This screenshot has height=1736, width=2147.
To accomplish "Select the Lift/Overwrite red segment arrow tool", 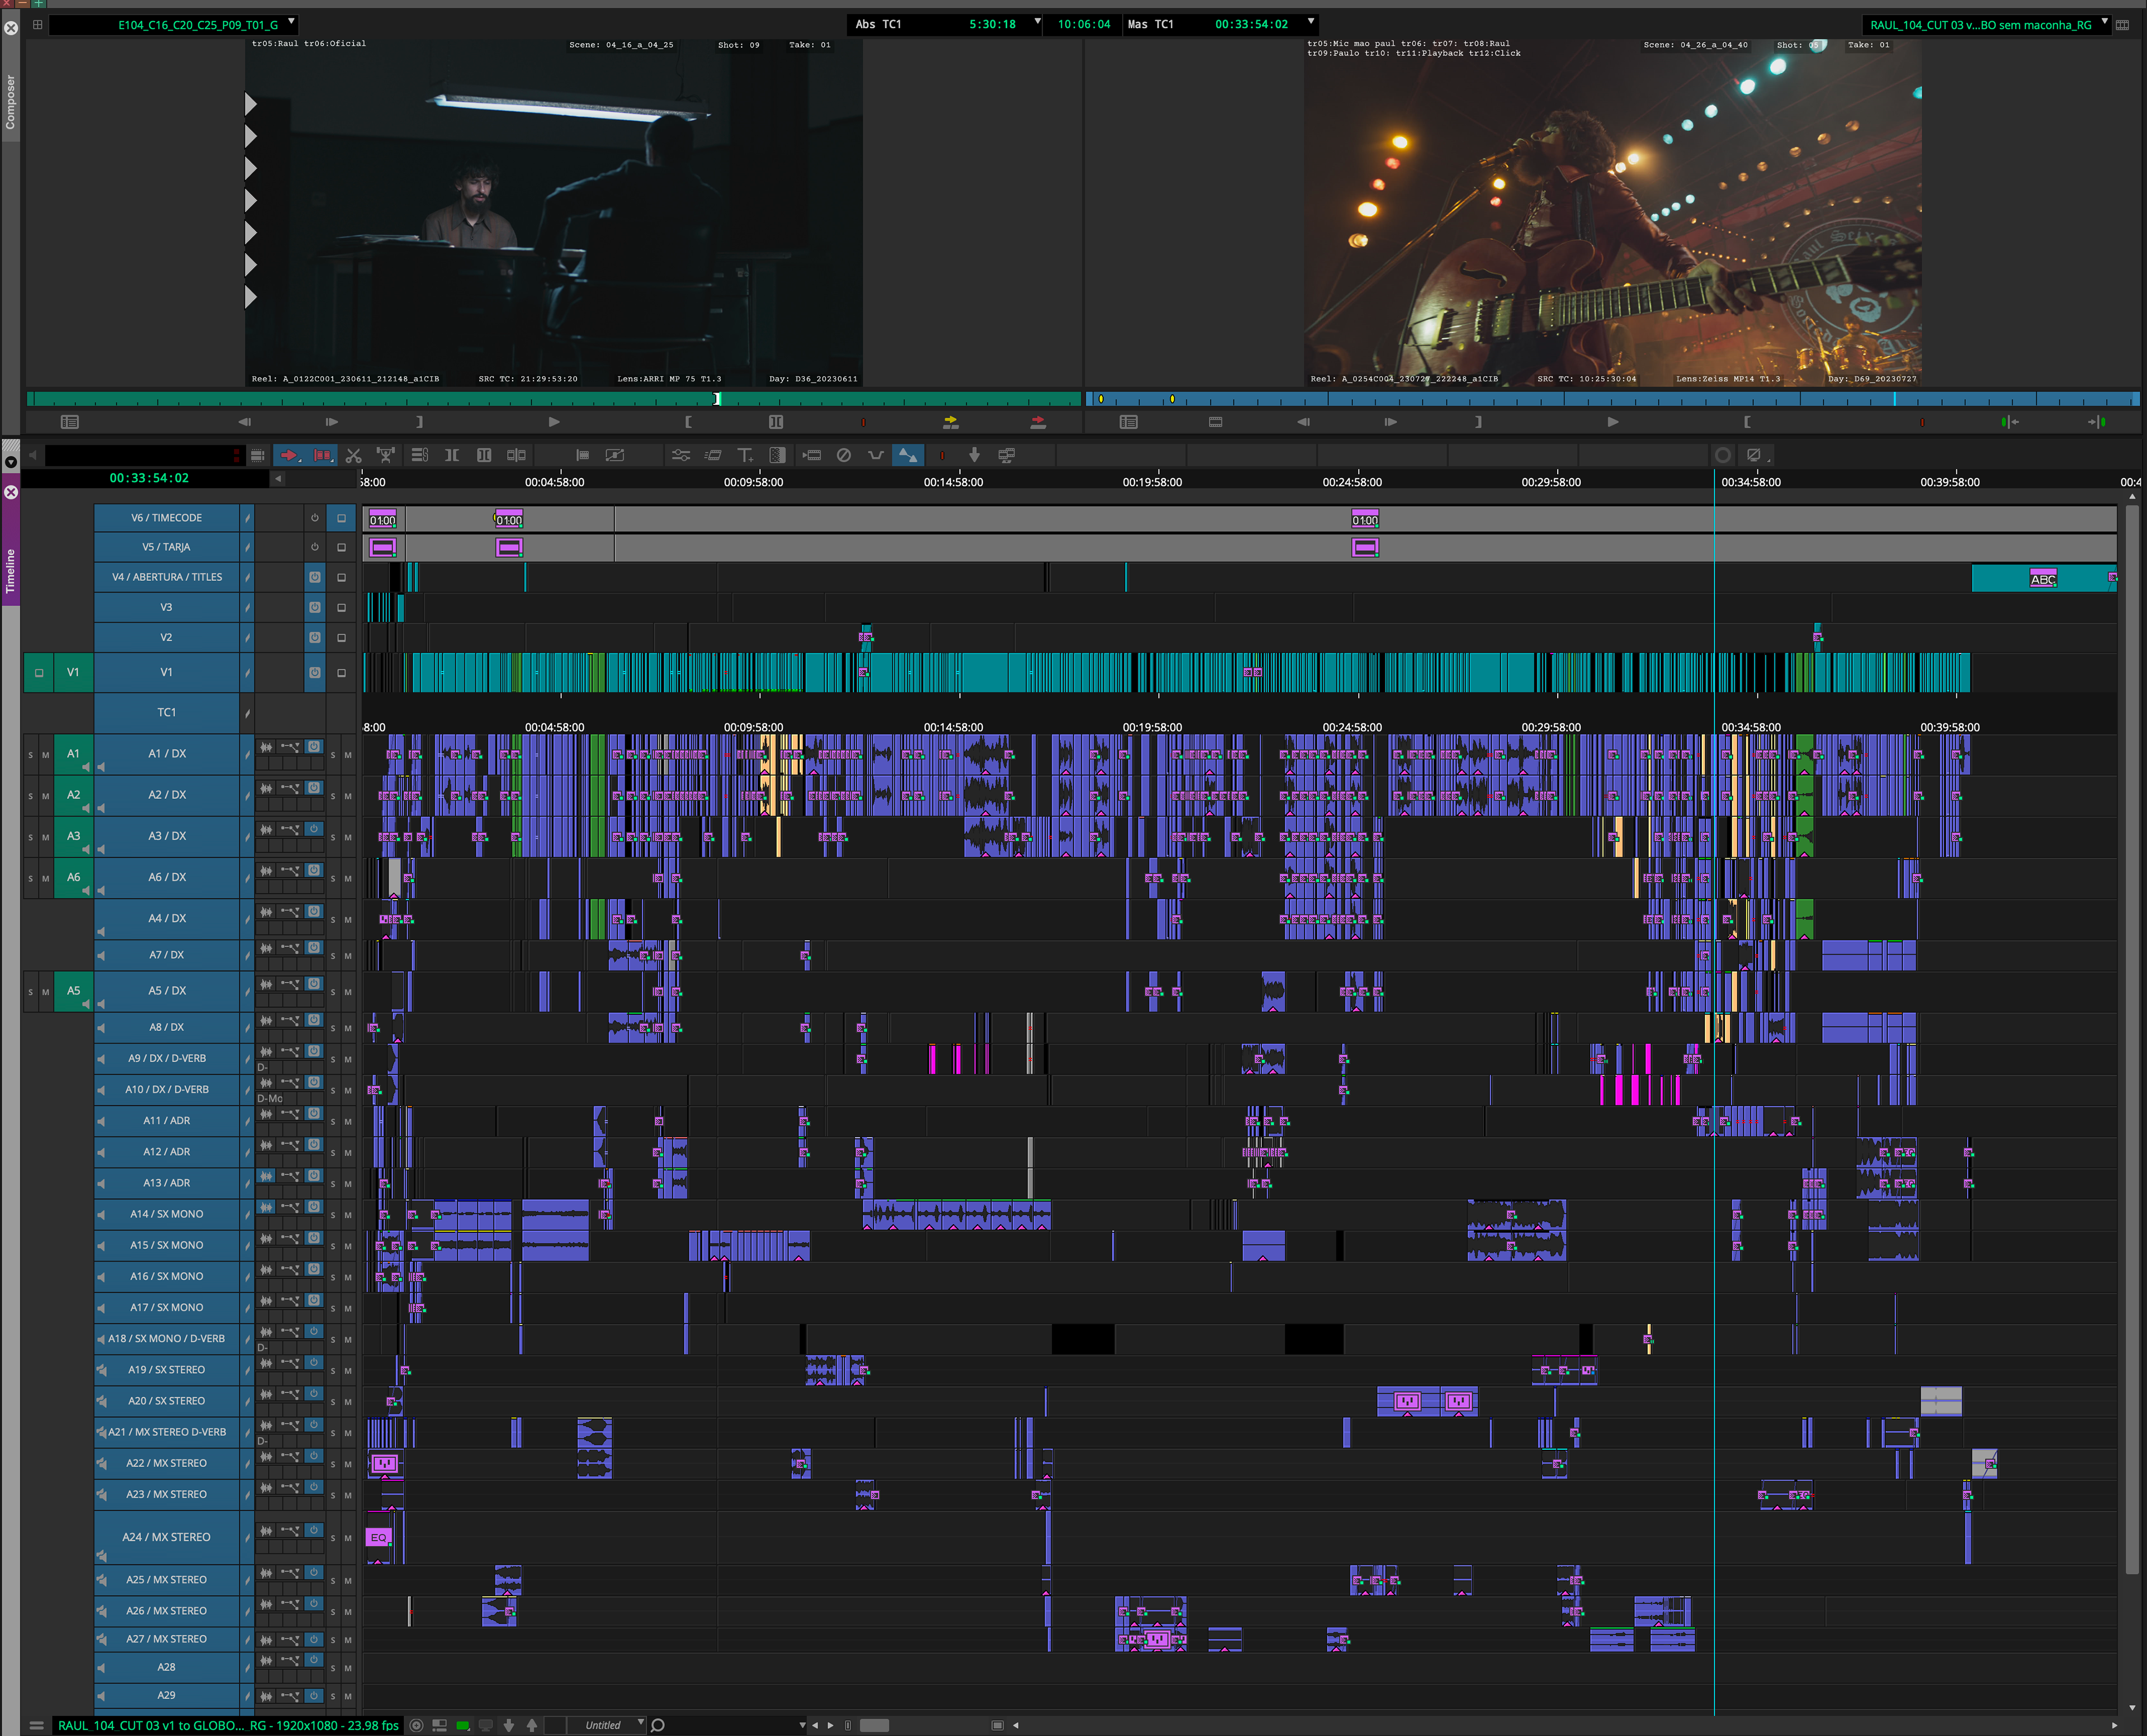I will (x=289, y=455).
